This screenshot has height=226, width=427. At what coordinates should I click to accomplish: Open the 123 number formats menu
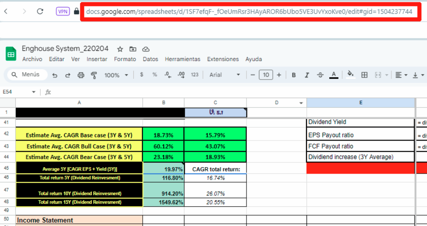pos(195,74)
